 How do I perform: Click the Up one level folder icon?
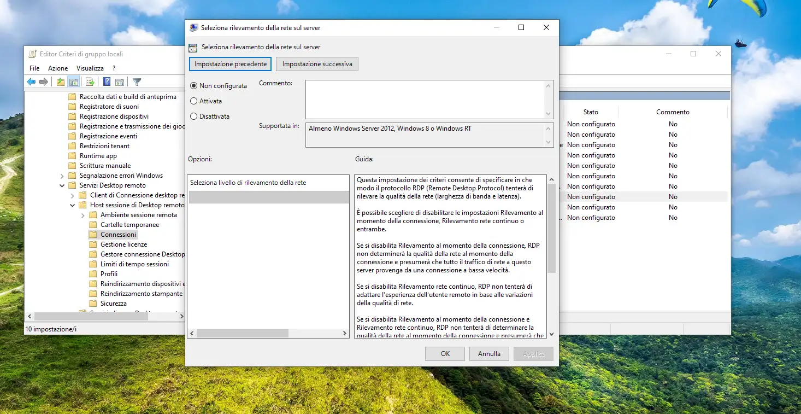[x=61, y=82]
